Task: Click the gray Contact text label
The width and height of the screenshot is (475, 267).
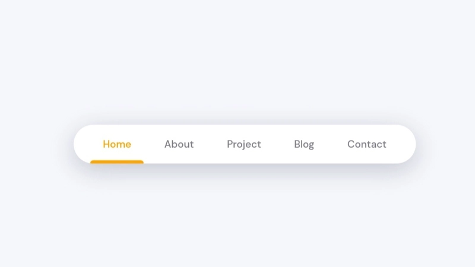Action: (x=367, y=144)
